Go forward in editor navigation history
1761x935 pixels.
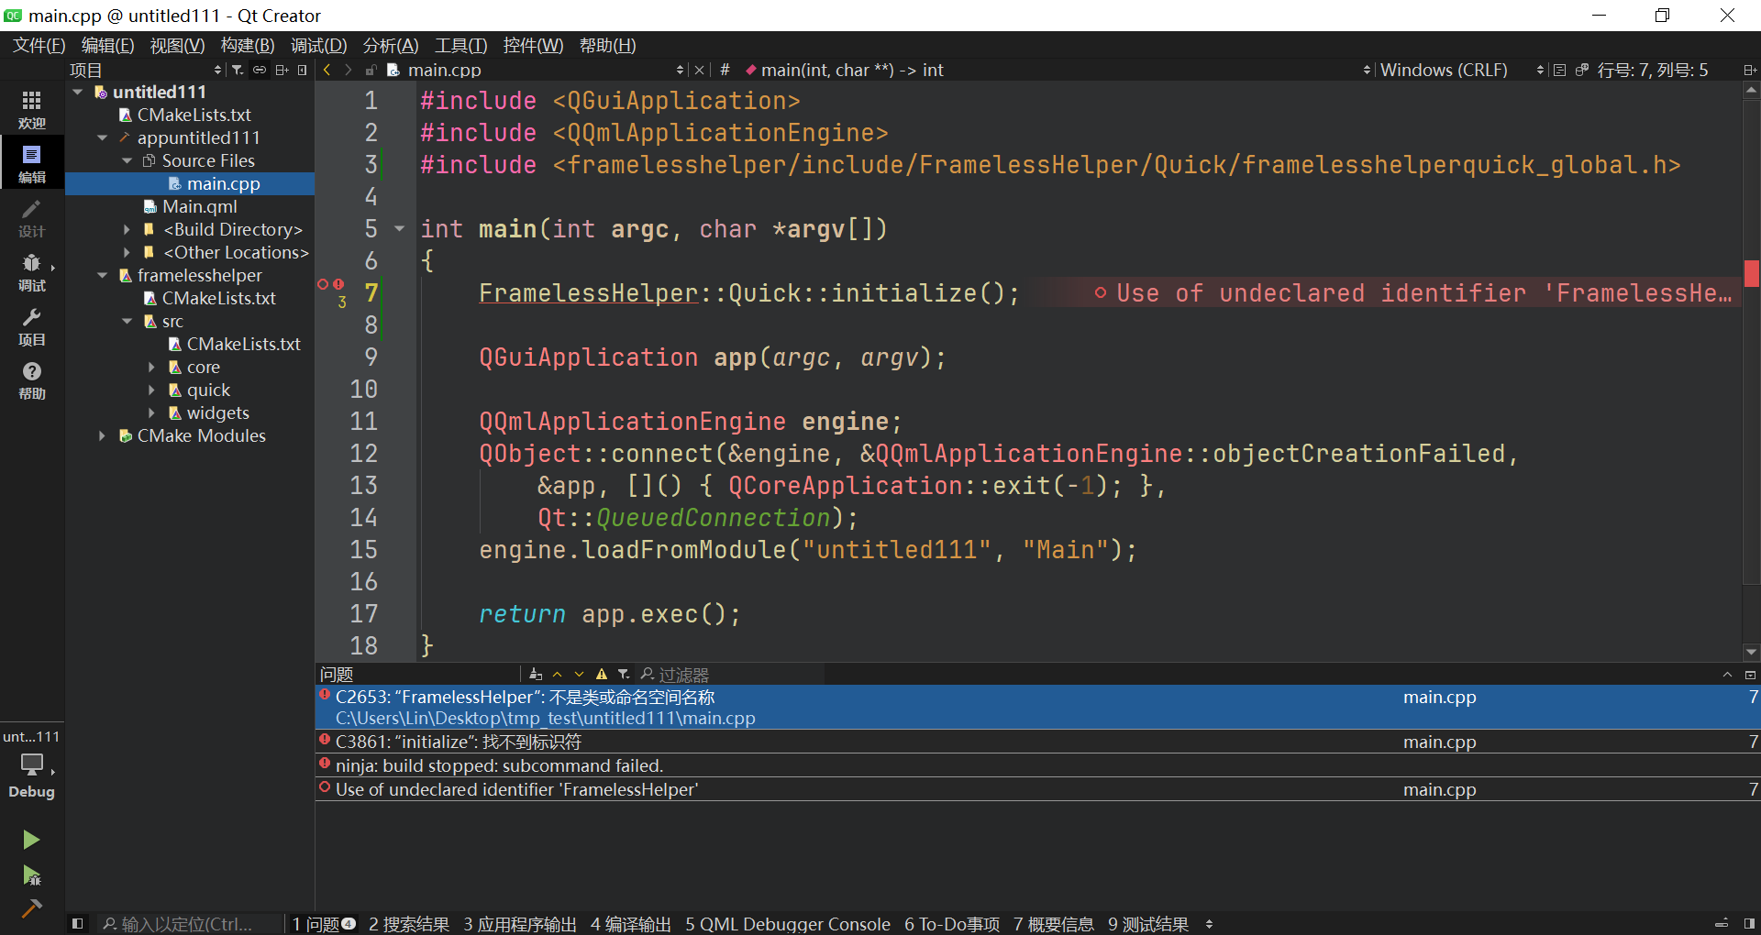348,70
